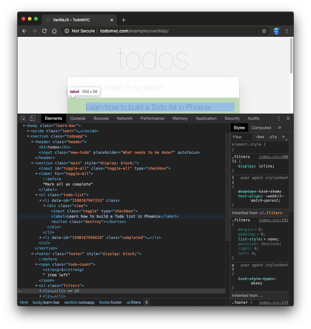Check the todo item's round toggle circle
Viewport: 311px width, 329px height.
tap(75, 107)
